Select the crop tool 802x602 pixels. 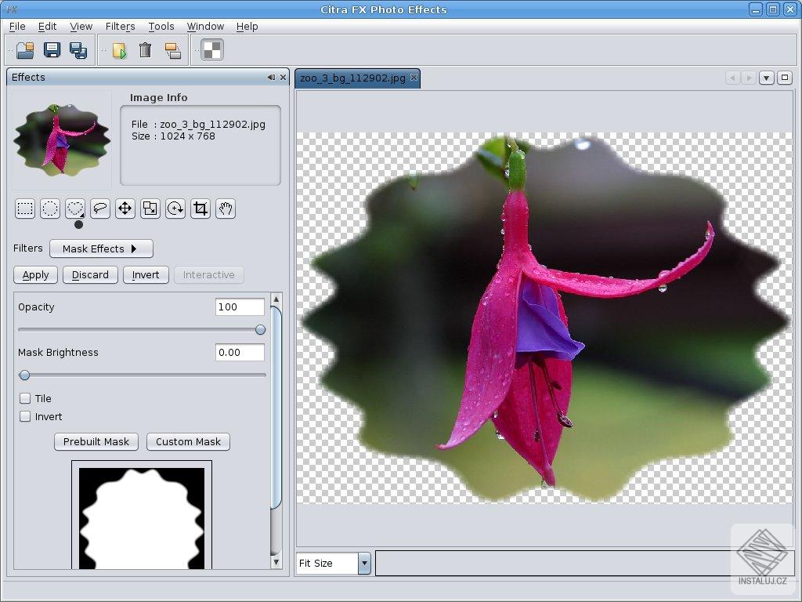pyautogui.click(x=200, y=209)
